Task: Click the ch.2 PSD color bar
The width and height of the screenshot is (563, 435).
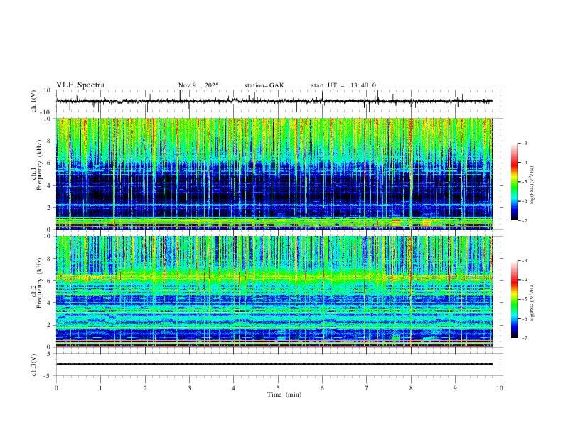Action: [x=514, y=299]
